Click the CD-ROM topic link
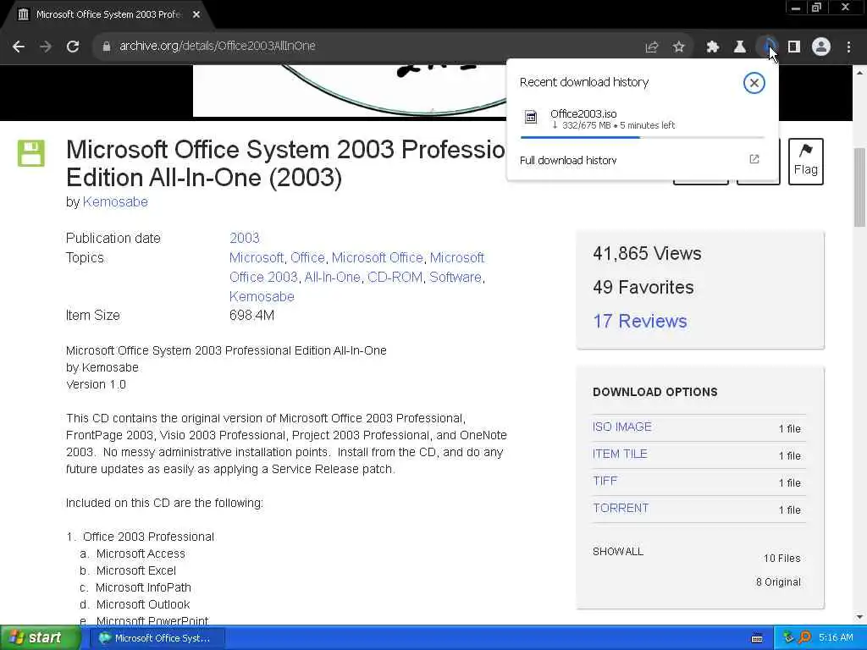Viewport: 867px width, 650px height. pos(395,277)
